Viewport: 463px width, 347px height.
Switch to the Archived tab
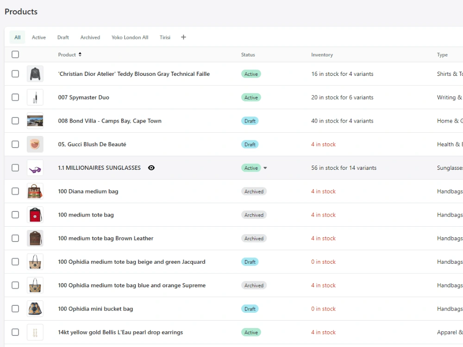point(90,37)
